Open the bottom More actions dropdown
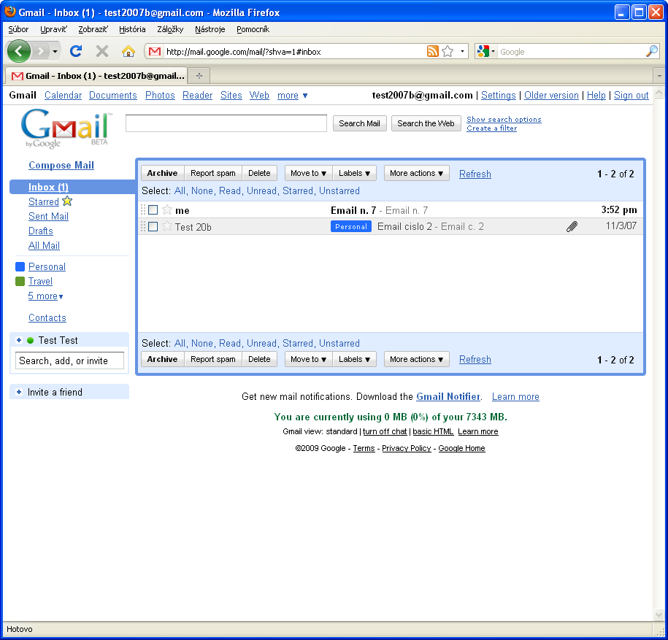 [x=417, y=359]
